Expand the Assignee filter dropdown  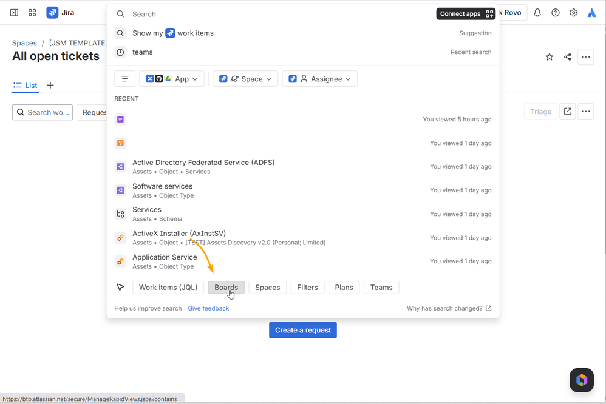click(319, 79)
